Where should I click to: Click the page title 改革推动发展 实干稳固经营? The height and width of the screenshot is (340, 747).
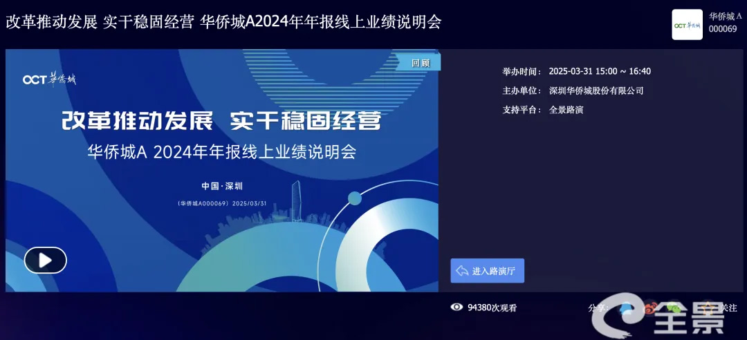pyautogui.click(x=100, y=22)
